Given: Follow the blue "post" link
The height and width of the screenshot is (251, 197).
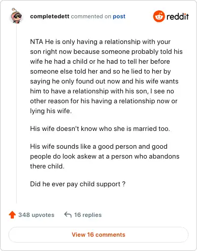Looking at the screenshot, I should tap(119, 16).
